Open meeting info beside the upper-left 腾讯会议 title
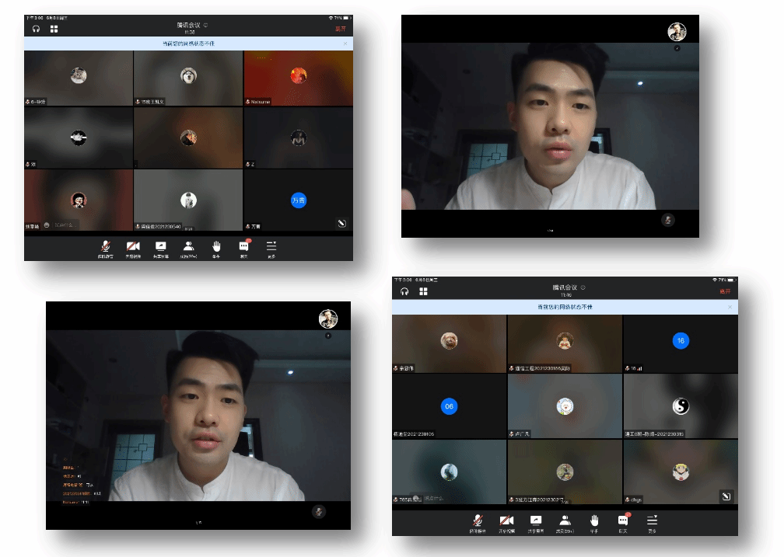Image resolution: width=784 pixels, height=557 pixels. coord(205,26)
